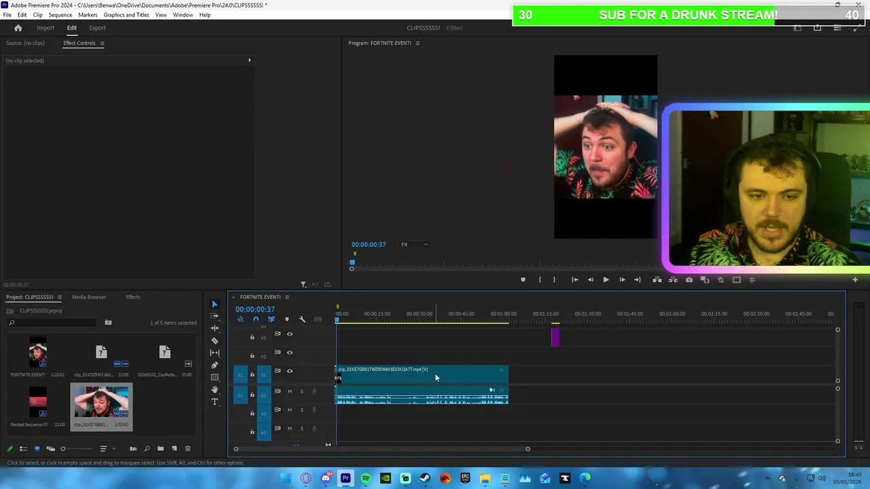Click the timeline horizontal zoom scrollbar
The height and width of the screenshot is (489, 870).
(381, 449)
